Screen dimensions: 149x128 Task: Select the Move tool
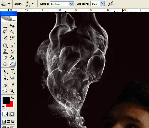pos(12,26)
